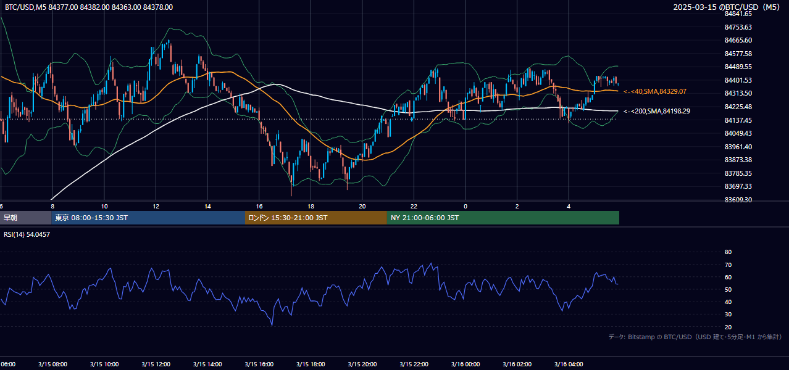789x370 pixels.
Task: Click RSI axis level 30
Action: coord(728,314)
